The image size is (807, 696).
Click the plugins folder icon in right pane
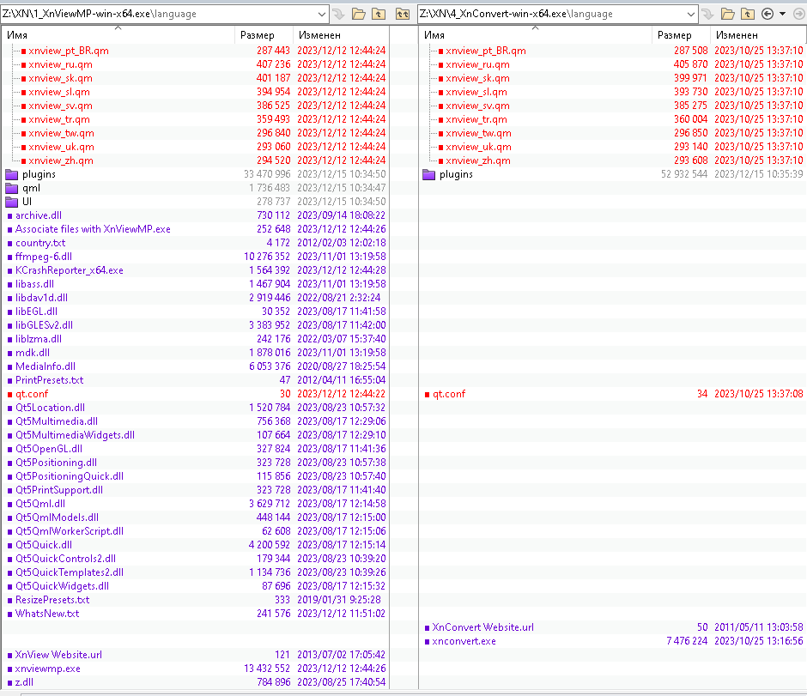(428, 174)
